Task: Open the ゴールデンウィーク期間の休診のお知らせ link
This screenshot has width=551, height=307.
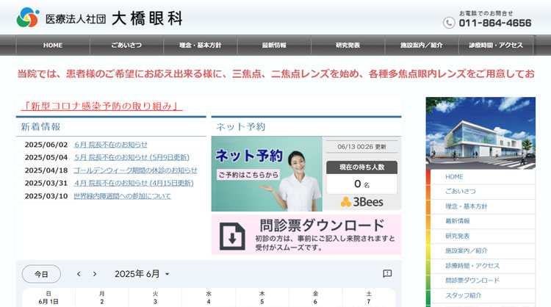Action: click(x=135, y=170)
